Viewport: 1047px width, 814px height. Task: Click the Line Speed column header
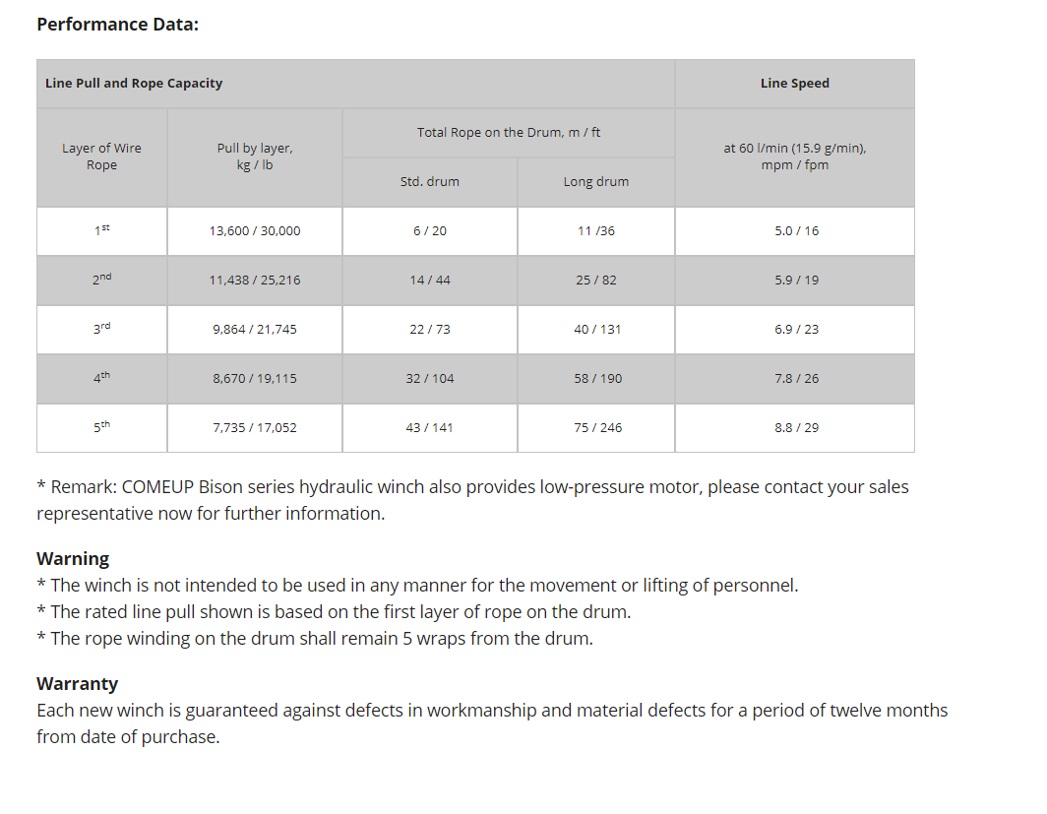pos(794,84)
